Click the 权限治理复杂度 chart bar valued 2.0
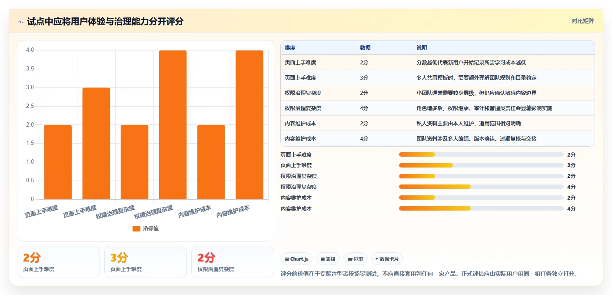612x295 pixels. [x=134, y=162]
